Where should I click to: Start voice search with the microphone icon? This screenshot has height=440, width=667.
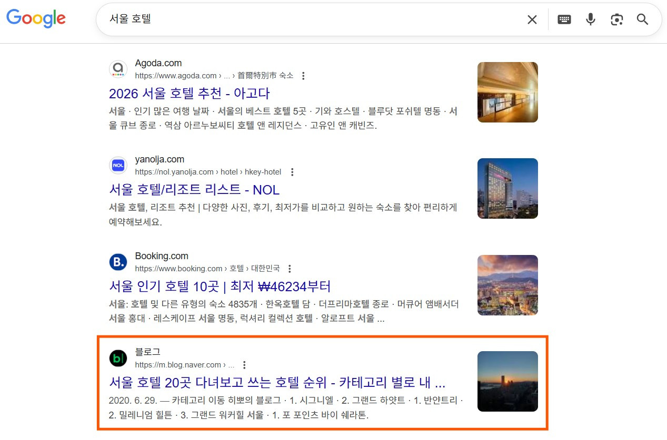click(591, 19)
